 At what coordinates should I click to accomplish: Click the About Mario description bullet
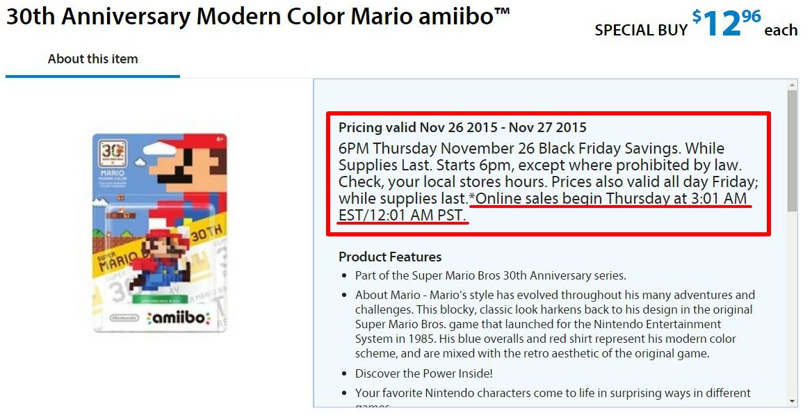click(x=555, y=324)
